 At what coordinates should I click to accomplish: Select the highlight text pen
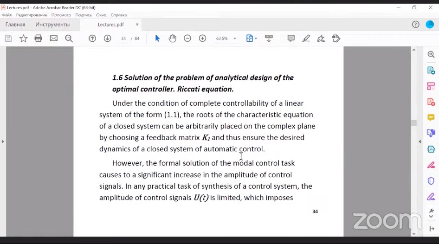tap(306, 39)
